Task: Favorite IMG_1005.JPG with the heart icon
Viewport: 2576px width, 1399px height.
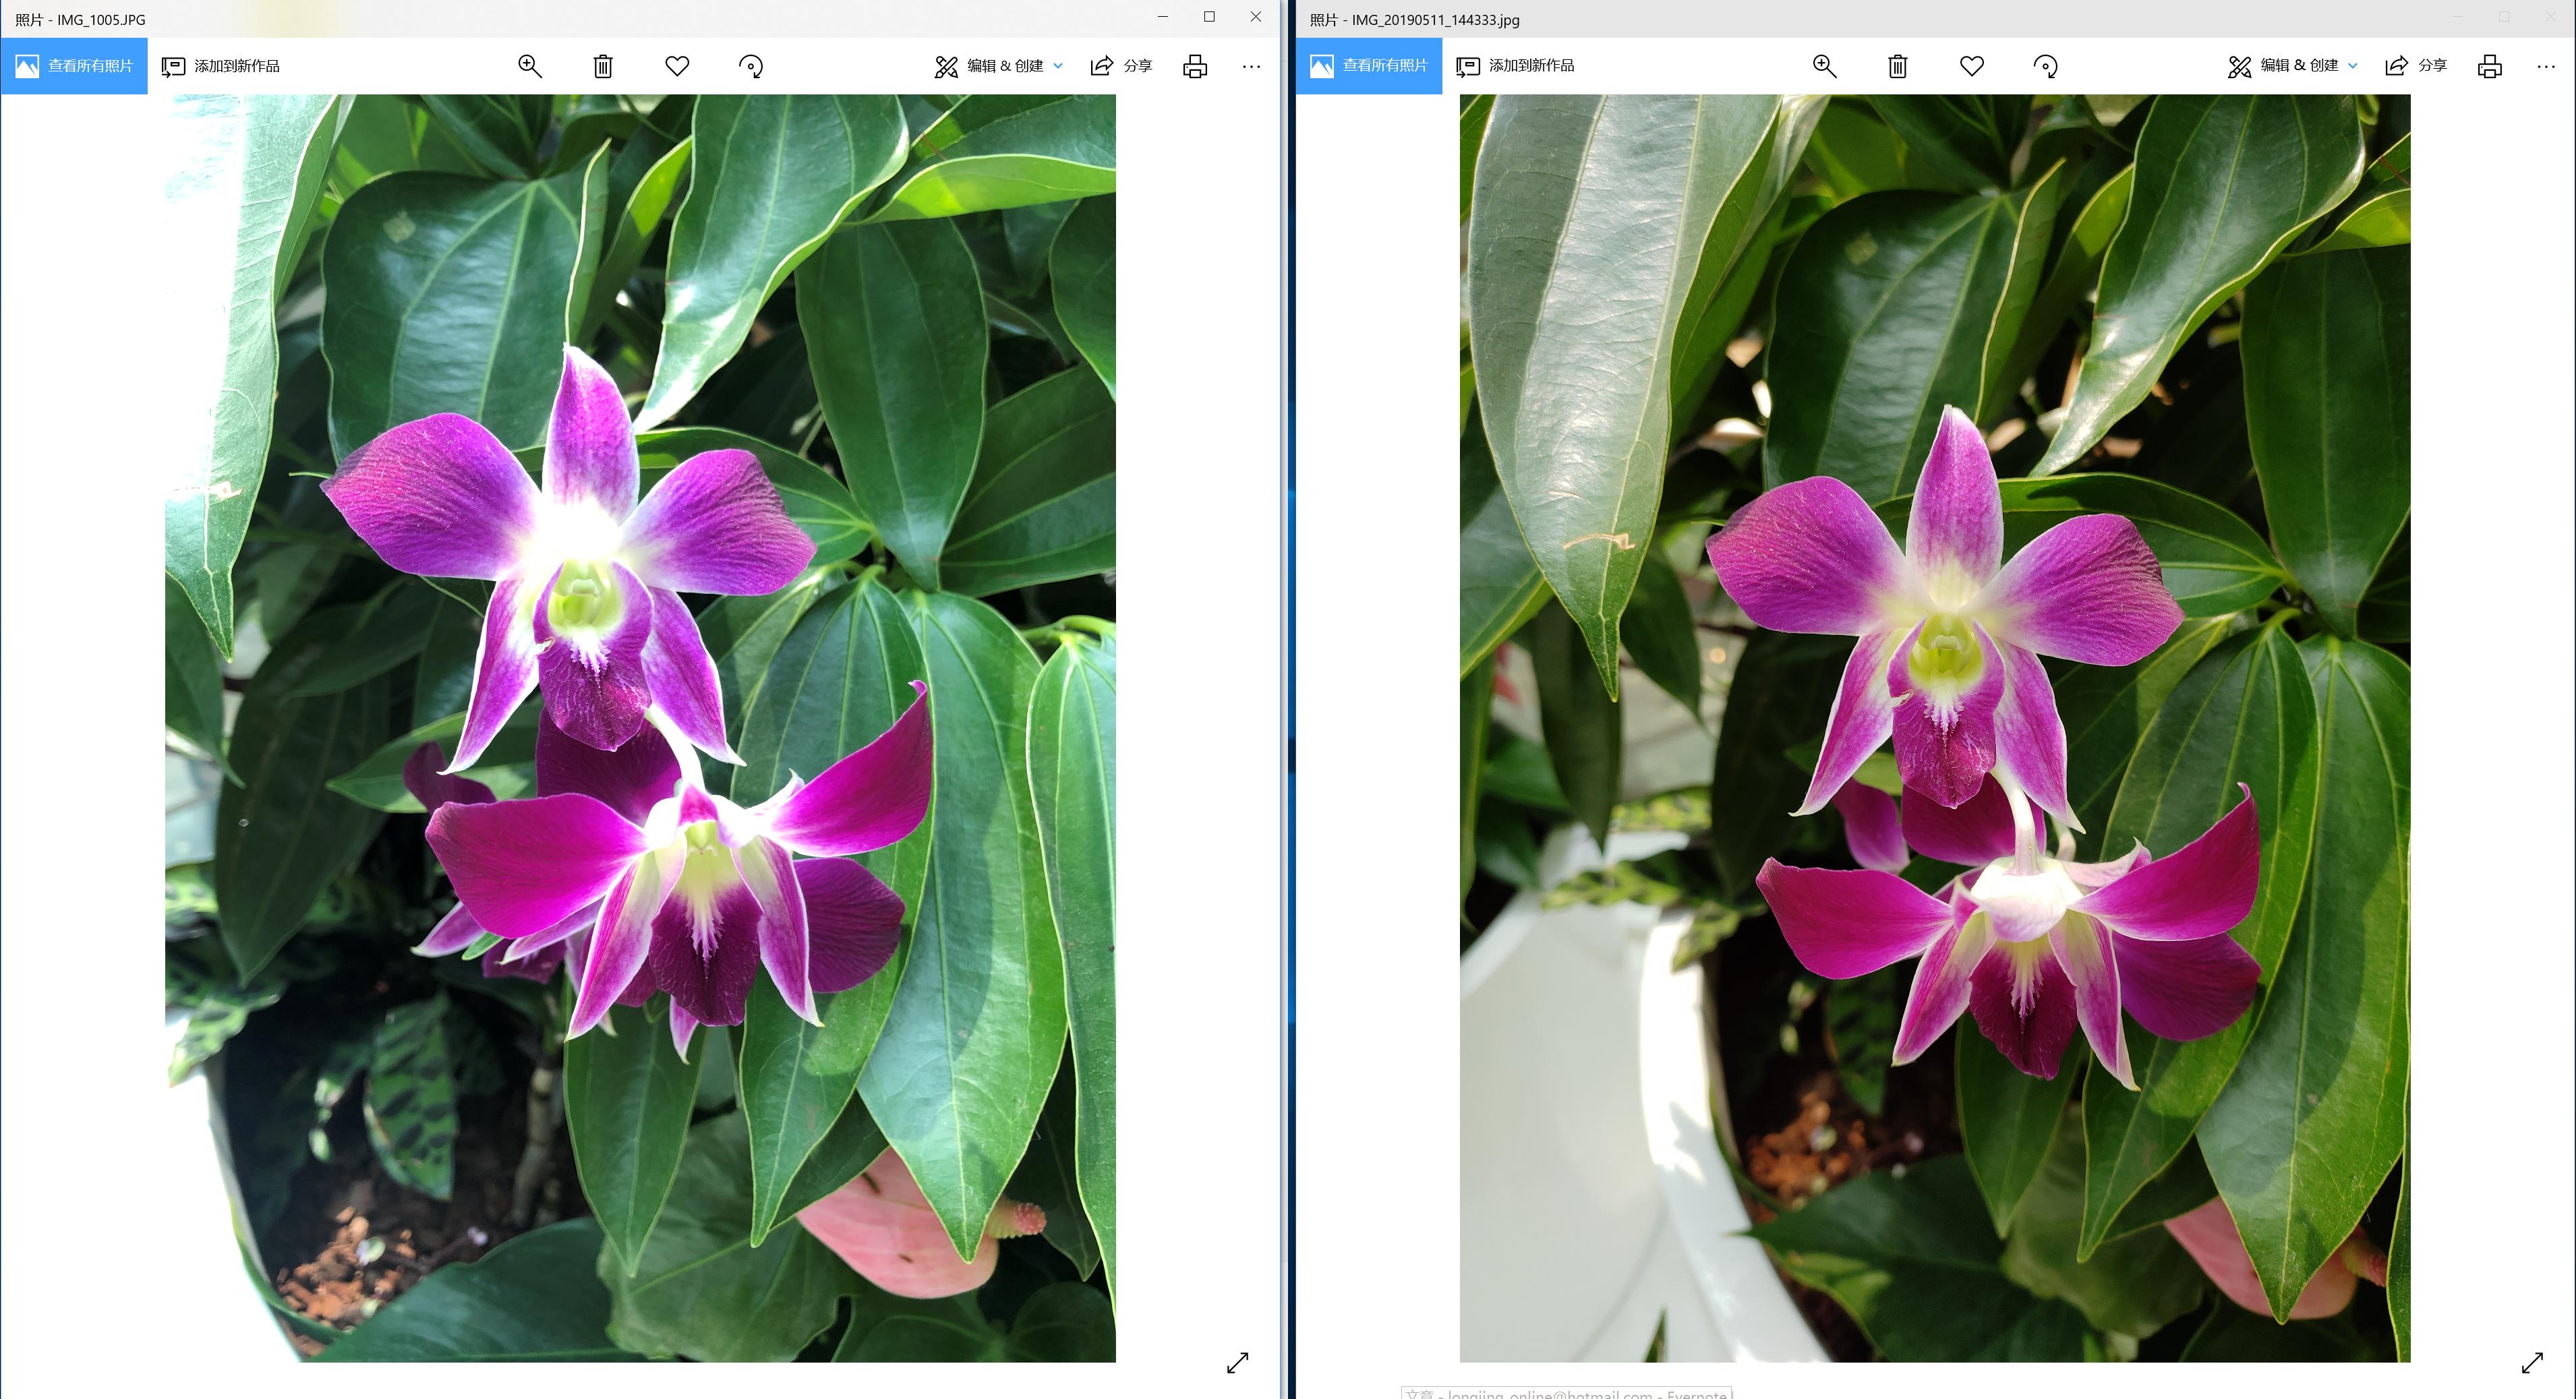Action: pos(677,66)
